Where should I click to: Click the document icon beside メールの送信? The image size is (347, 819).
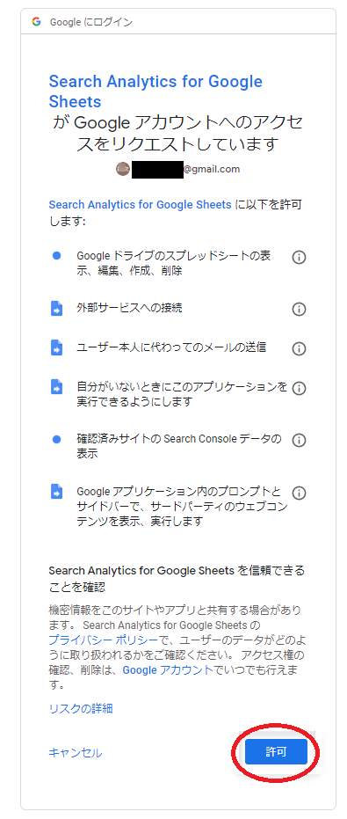[56, 347]
